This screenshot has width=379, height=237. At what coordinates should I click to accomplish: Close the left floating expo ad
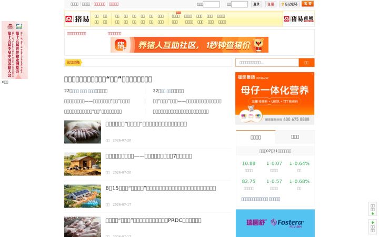[x=5, y=82]
